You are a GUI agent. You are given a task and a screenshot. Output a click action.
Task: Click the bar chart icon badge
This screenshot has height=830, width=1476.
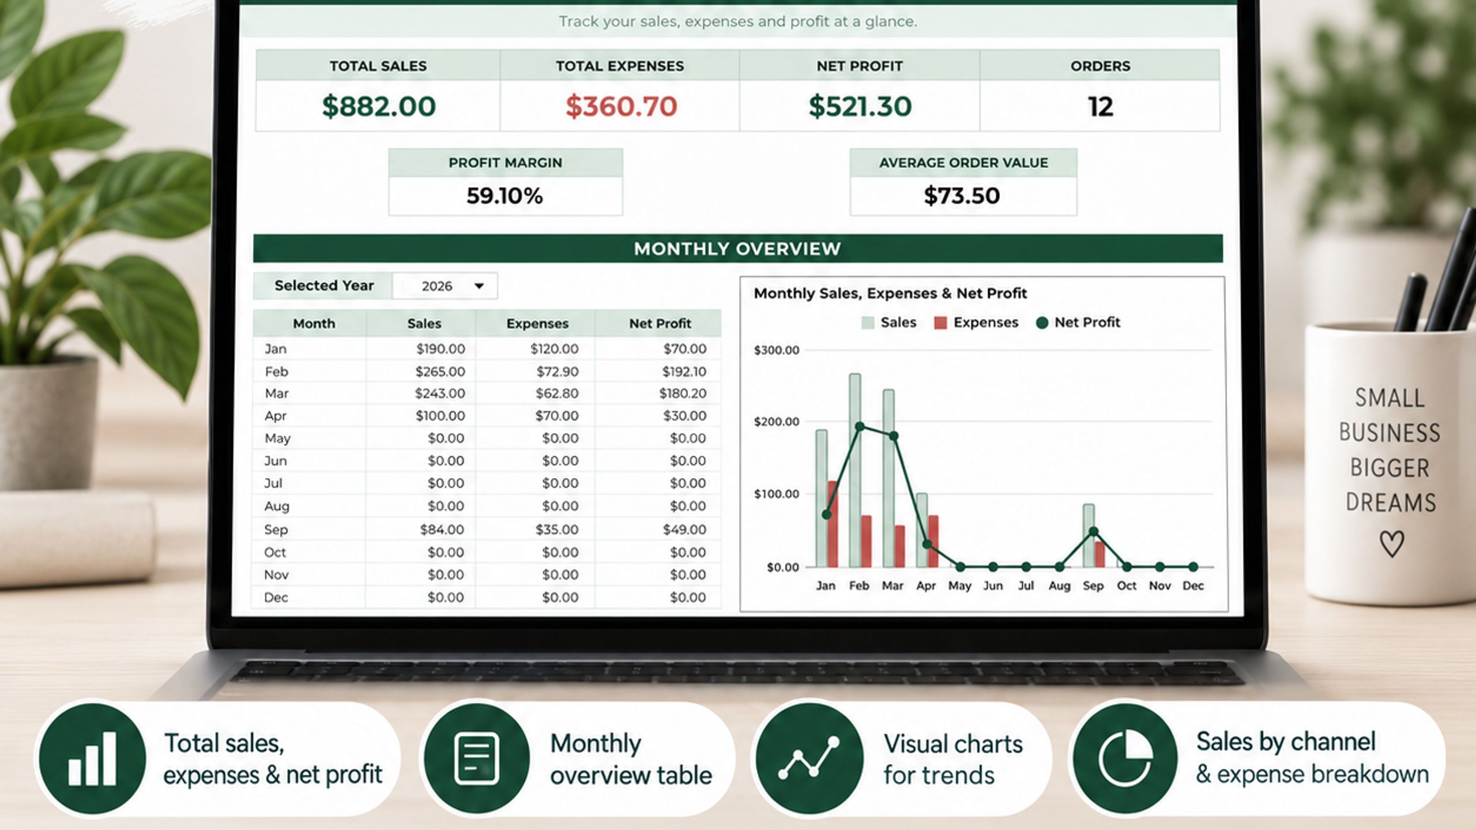tap(93, 758)
